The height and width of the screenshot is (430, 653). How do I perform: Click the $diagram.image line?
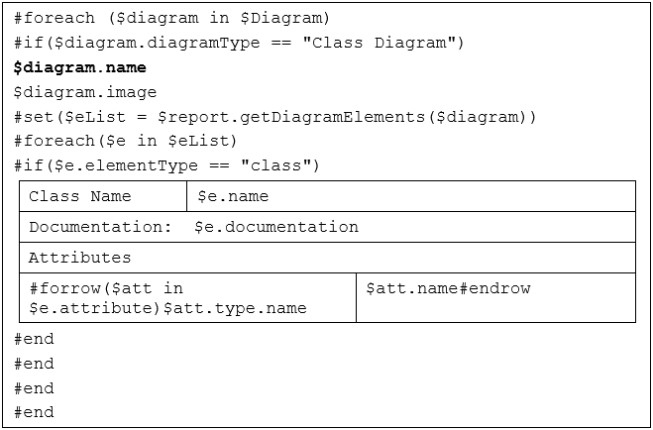[85, 92]
